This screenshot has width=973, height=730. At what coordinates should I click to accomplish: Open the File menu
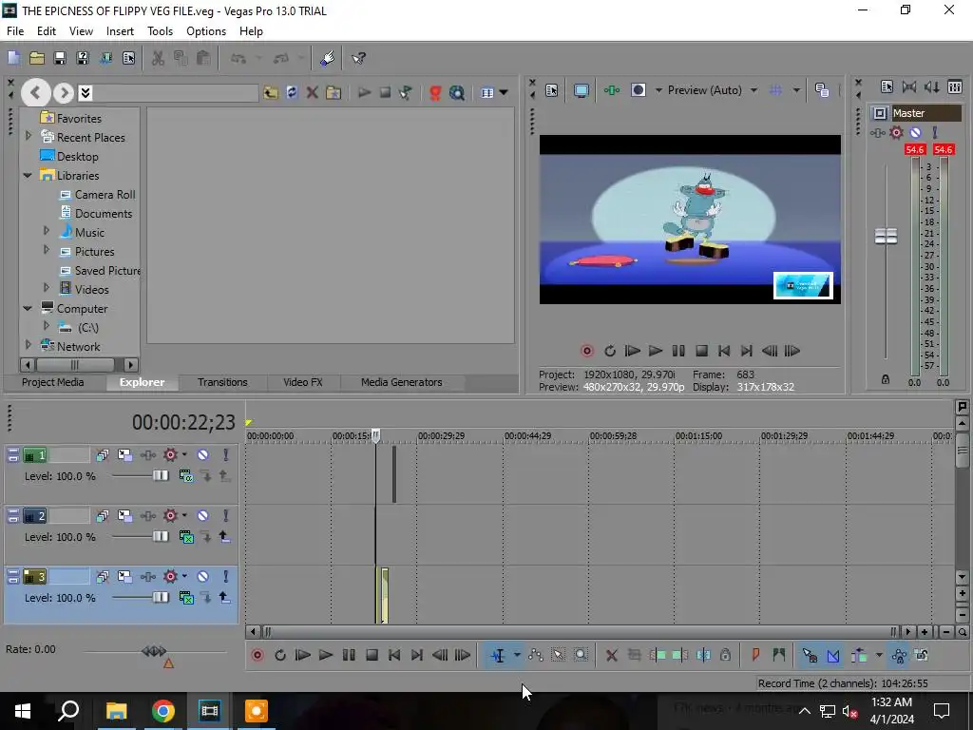point(15,31)
